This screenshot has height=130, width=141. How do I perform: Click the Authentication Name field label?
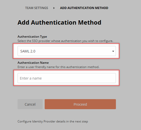point(33,63)
